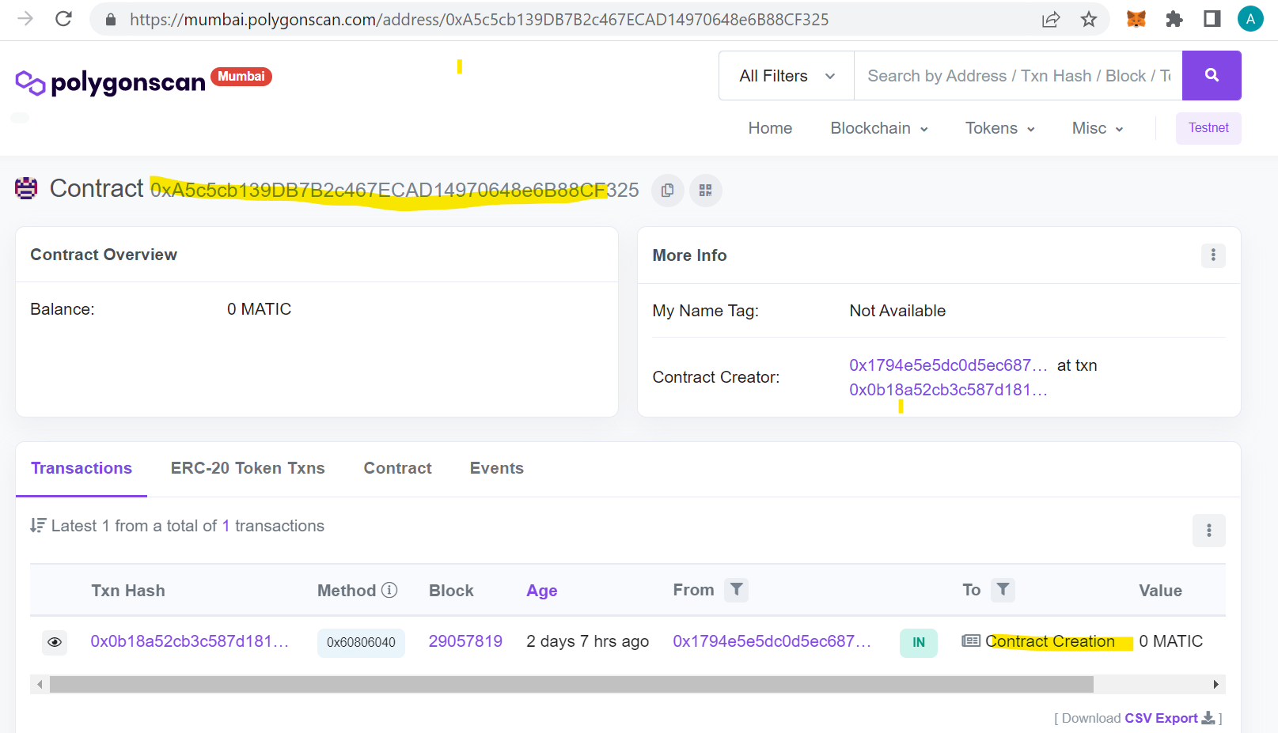Click the search by address input field
Viewport: 1278px width, 733px height.
coord(1018,76)
